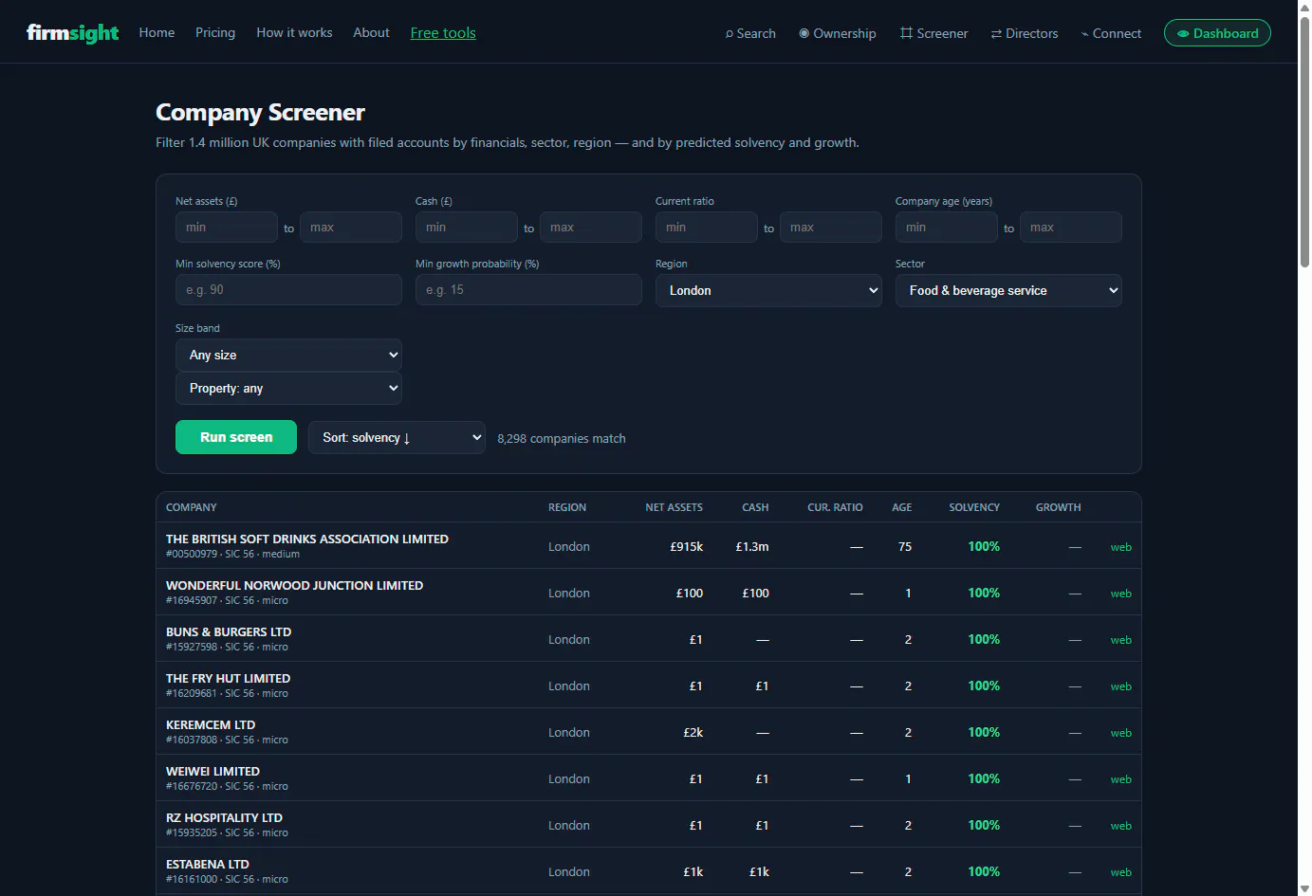Open the Ownership tool
This screenshot has height=896, width=1312.
(838, 33)
